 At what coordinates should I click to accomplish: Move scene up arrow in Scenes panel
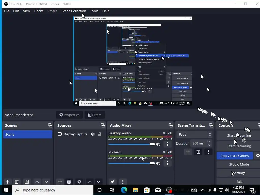[37, 182]
